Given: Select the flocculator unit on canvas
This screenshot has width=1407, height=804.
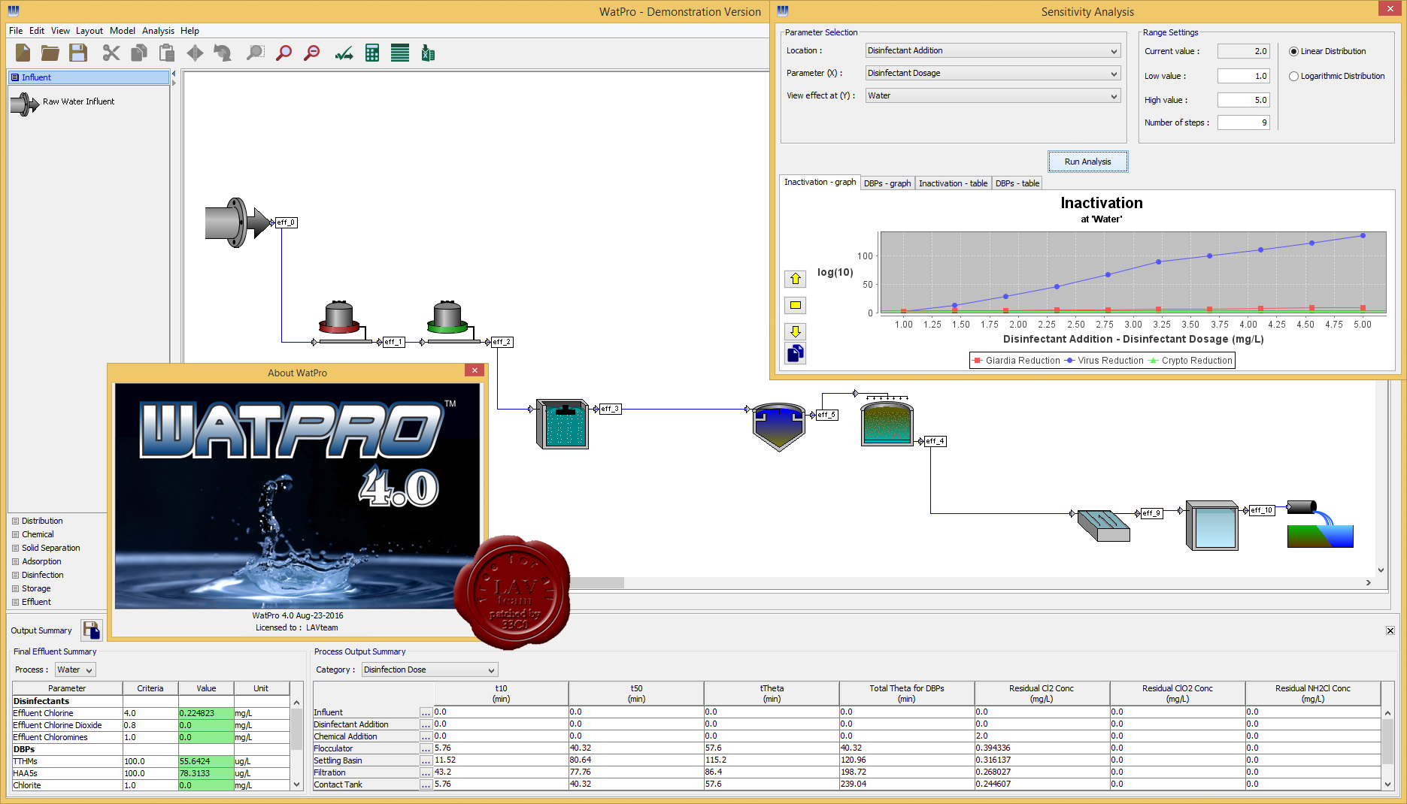Looking at the screenshot, I should click(562, 424).
